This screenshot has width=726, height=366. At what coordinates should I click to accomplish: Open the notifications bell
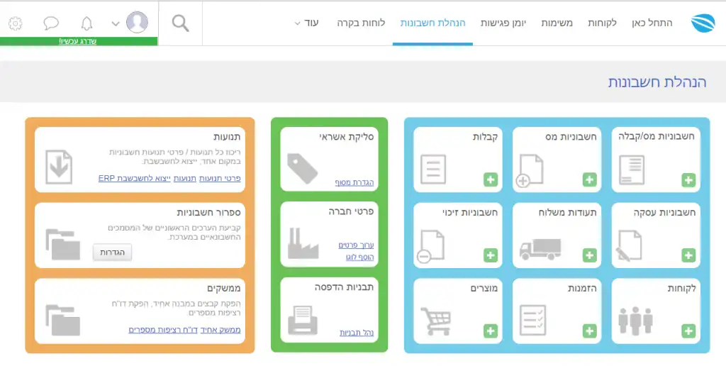pos(87,23)
